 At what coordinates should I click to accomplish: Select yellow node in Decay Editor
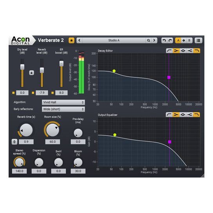click(x=114, y=71)
